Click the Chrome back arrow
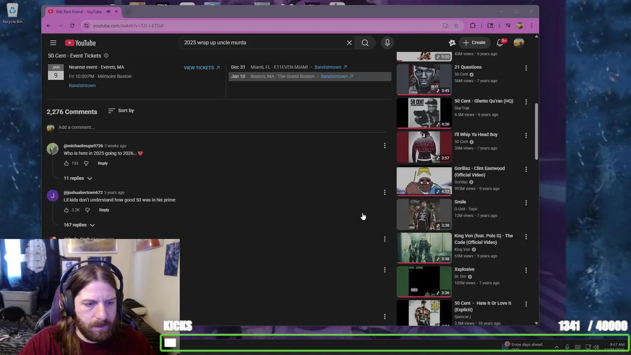Image resolution: width=631 pixels, height=355 pixels. (48, 26)
